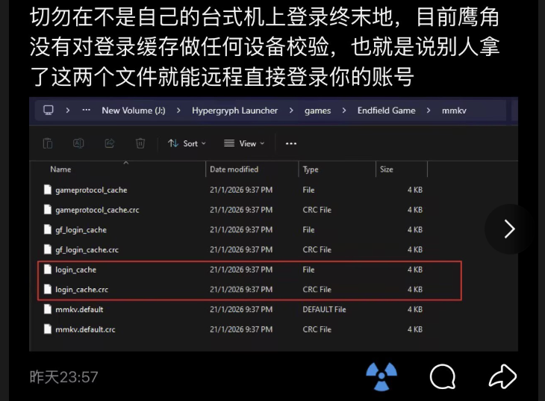Viewport: 545px width, 401px height.
Task: Open the Sort dropdown
Action: (187, 143)
